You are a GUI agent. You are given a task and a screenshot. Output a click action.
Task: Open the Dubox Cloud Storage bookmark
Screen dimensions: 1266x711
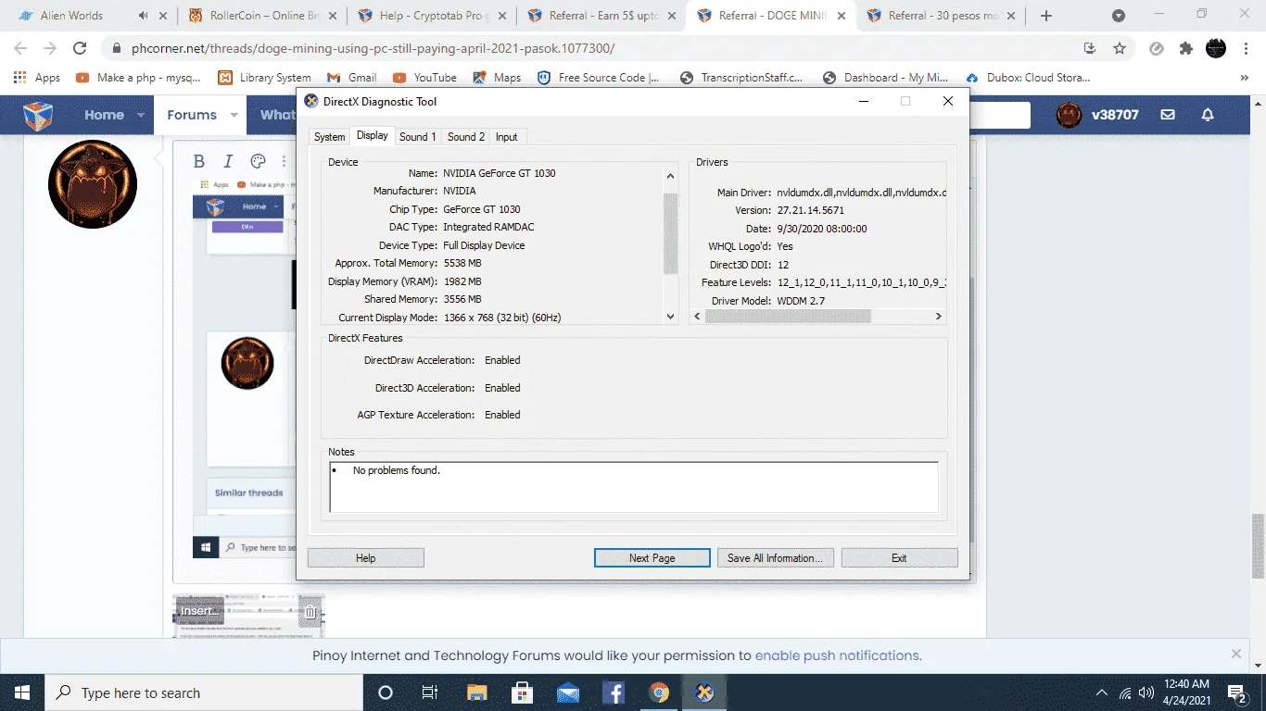click(1028, 78)
